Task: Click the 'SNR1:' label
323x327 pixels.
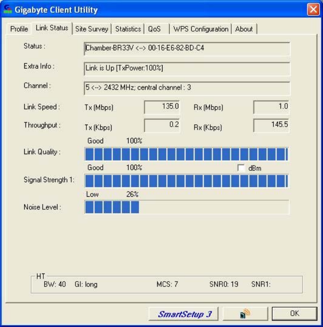Action: (261, 284)
